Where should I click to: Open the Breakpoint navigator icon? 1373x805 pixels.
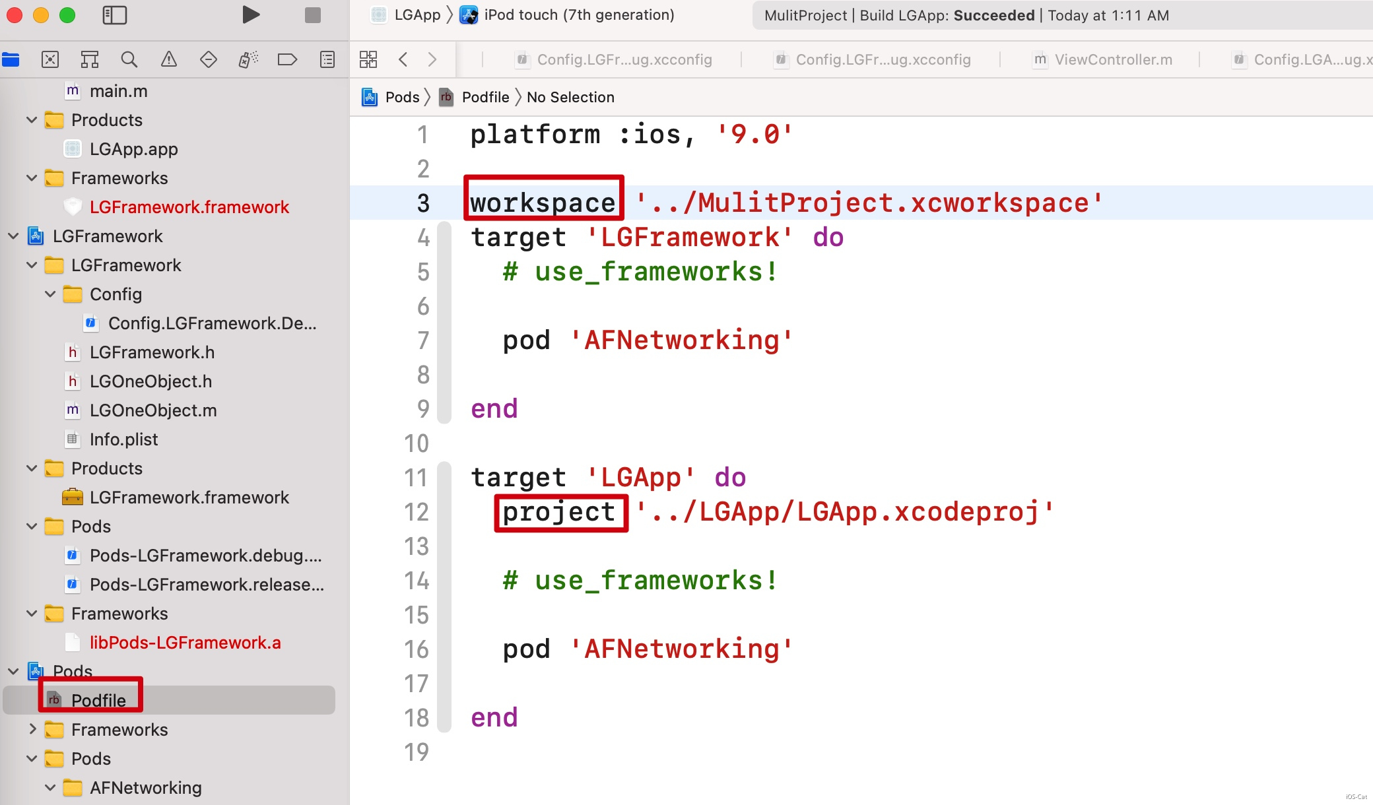pos(287,59)
